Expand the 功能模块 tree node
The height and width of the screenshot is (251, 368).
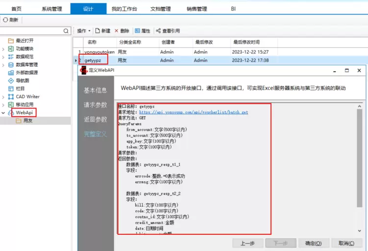click(3, 49)
